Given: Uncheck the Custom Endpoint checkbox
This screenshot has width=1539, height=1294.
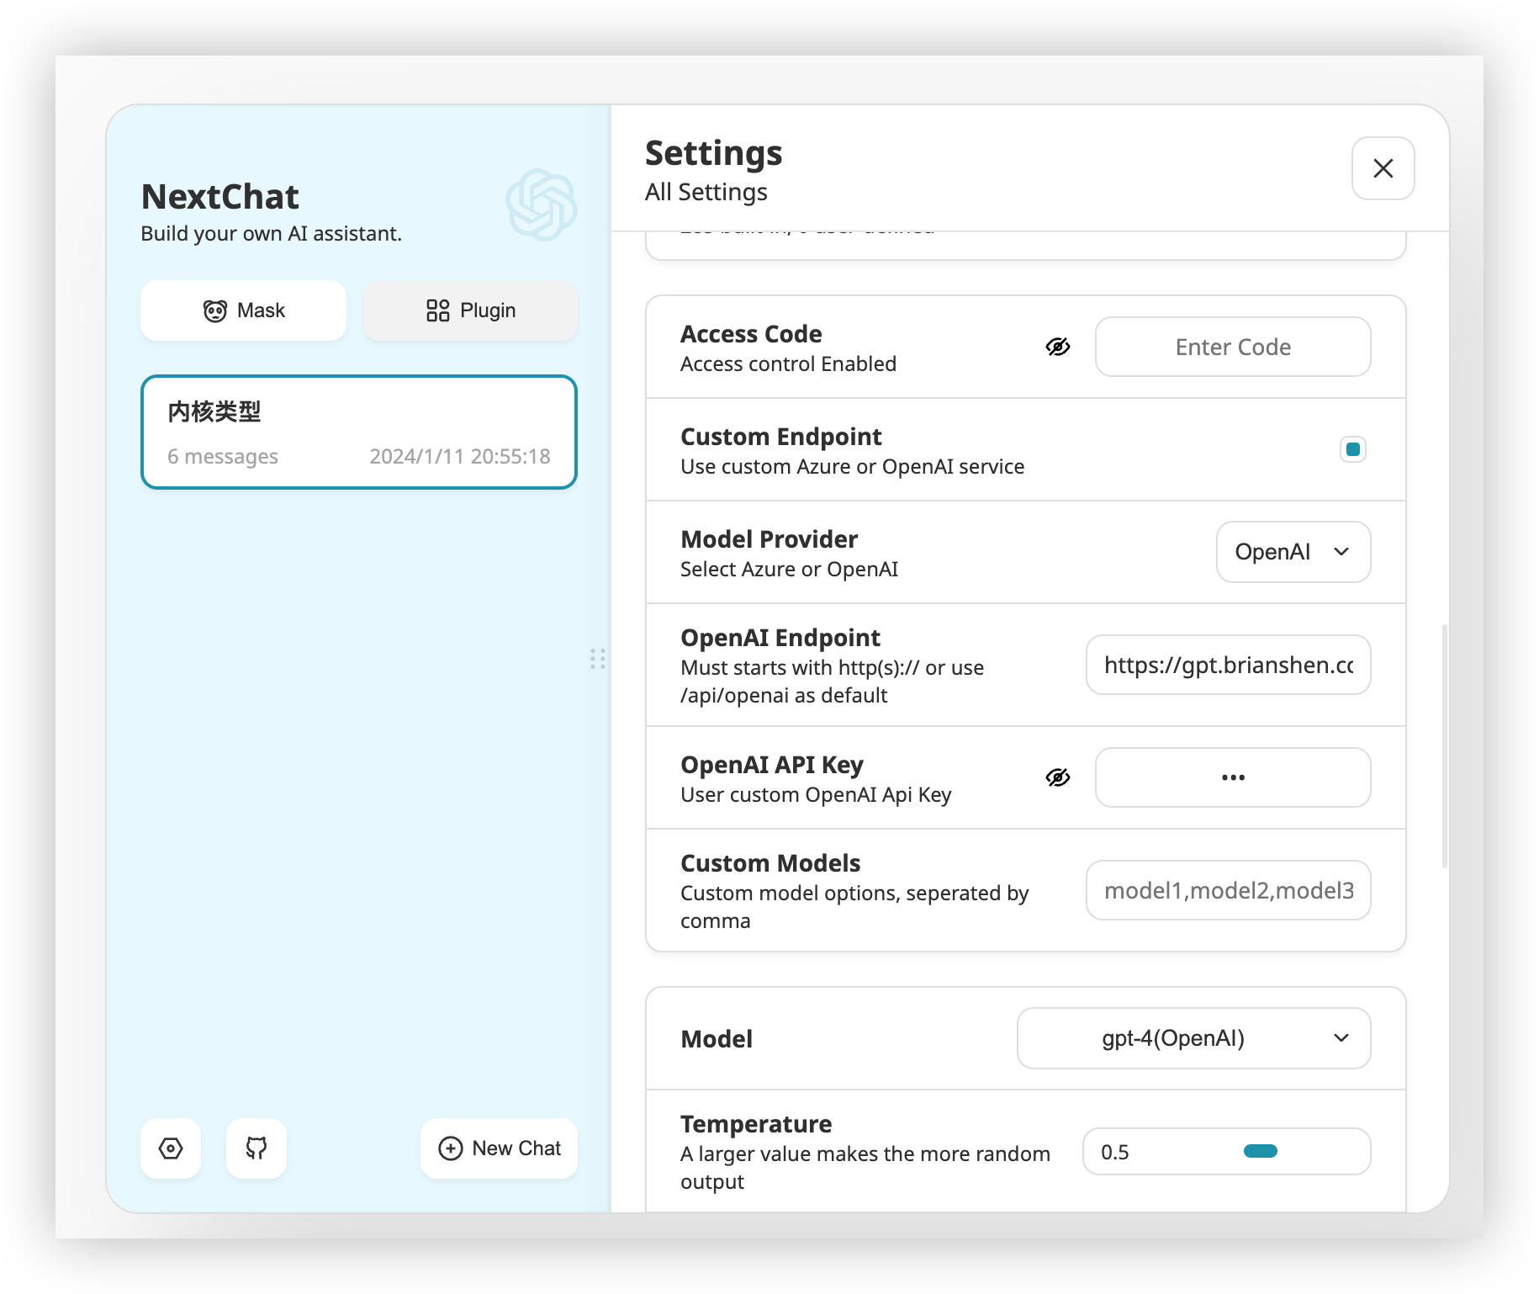Looking at the screenshot, I should 1352,449.
